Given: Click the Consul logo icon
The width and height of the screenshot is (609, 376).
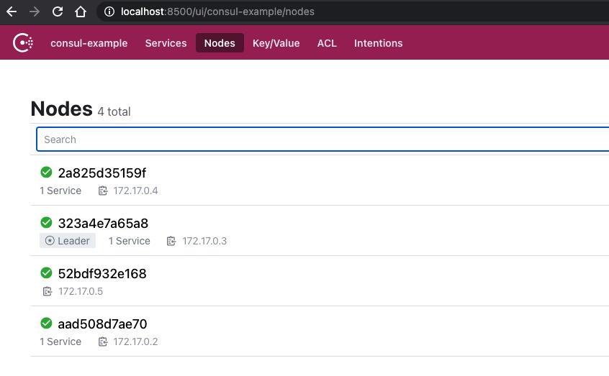Looking at the screenshot, I should coord(23,42).
